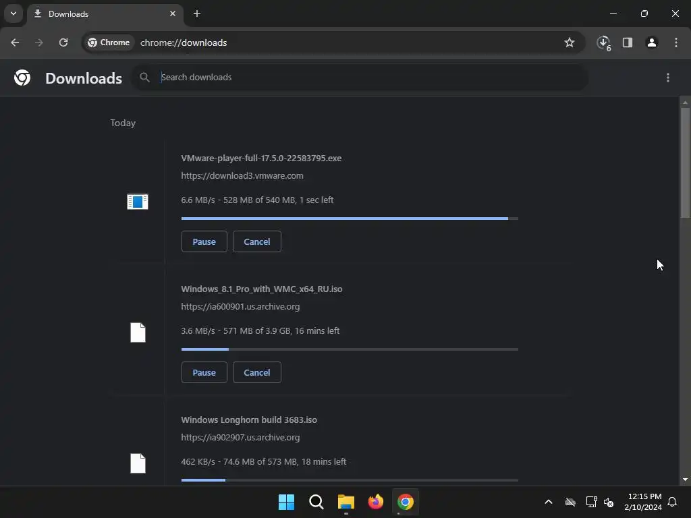Click the scrollbar up arrow
This screenshot has height=518, width=691.
[x=685, y=103]
